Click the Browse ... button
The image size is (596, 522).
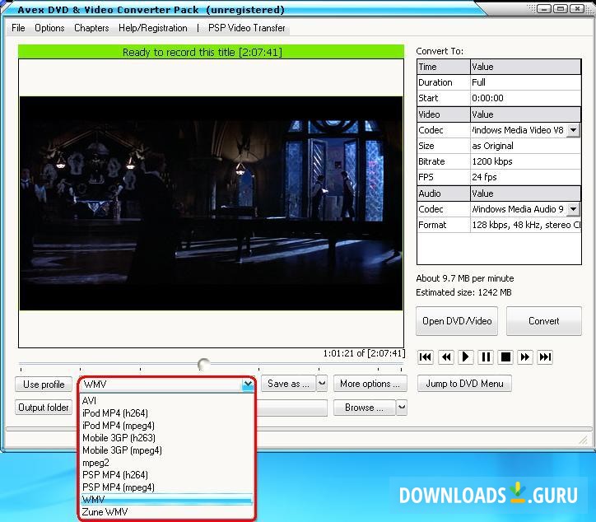[364, 408]
